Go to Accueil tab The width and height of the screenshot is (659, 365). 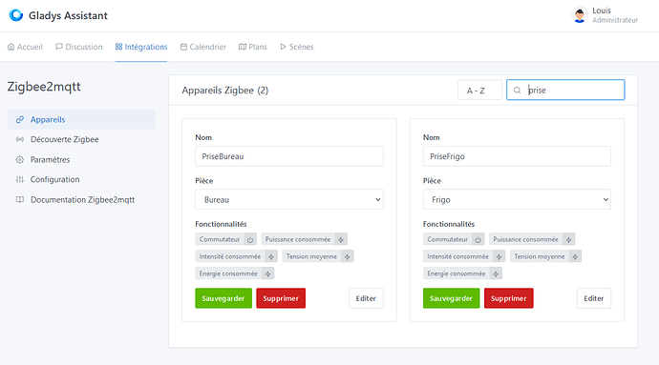click(25, 47)
